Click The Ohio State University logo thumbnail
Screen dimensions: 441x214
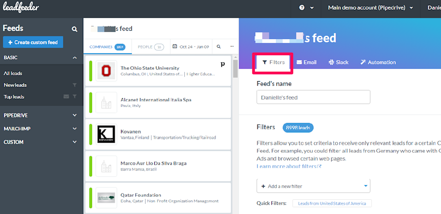point(106,71)
